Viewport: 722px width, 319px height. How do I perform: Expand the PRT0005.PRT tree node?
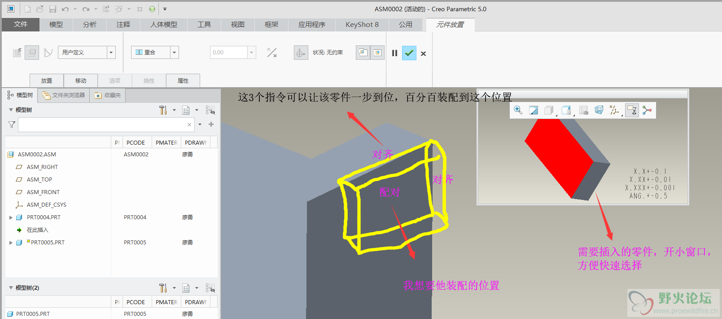point(11,243)
